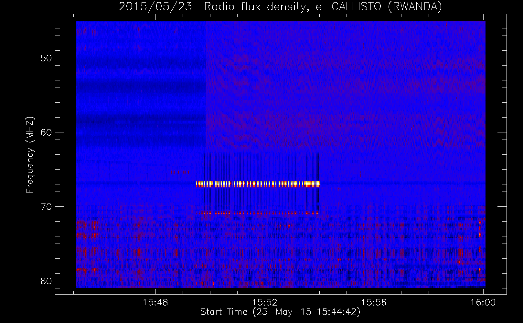Screen dimensions: 523x323
Task: Click the "Frequency (MHZ)" axis label
Action: [x=30, y=155]
